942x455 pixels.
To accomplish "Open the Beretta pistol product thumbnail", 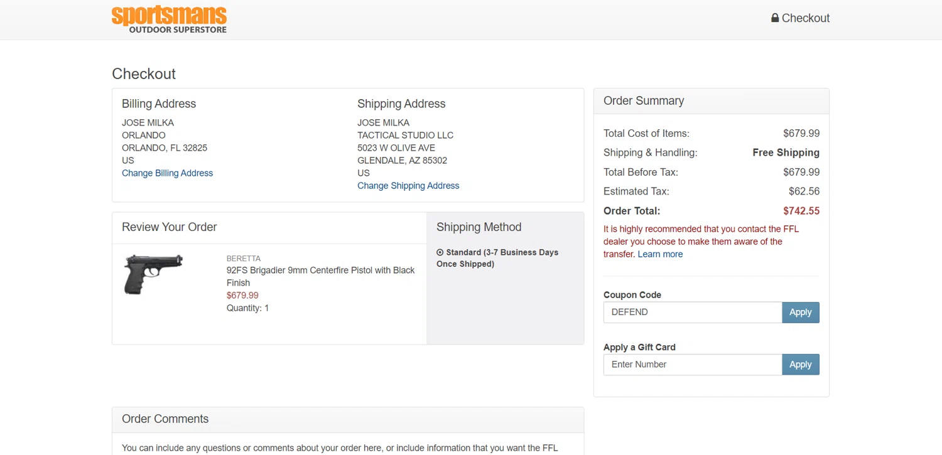I will click(x=154, y=274).
